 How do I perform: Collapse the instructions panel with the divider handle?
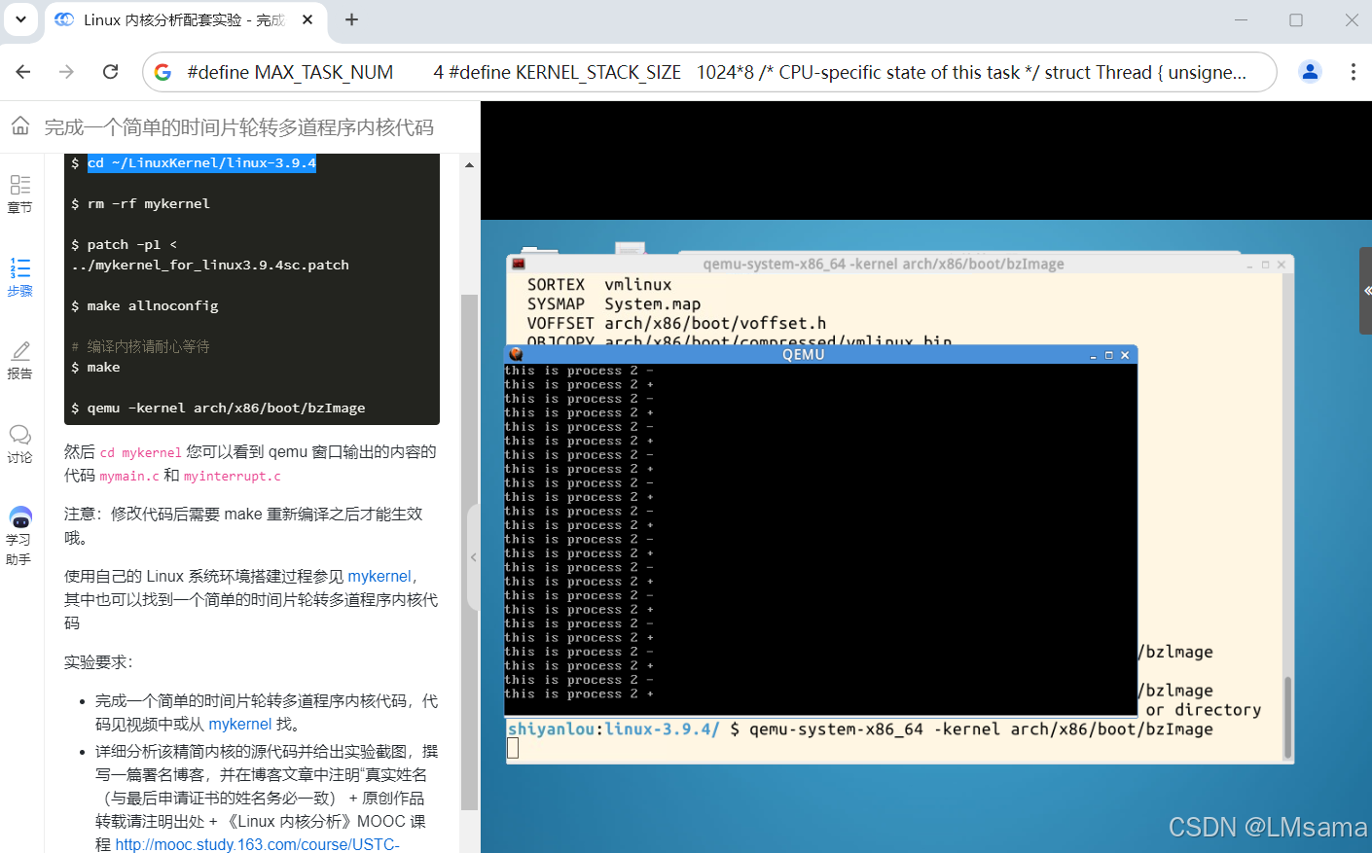473,557
